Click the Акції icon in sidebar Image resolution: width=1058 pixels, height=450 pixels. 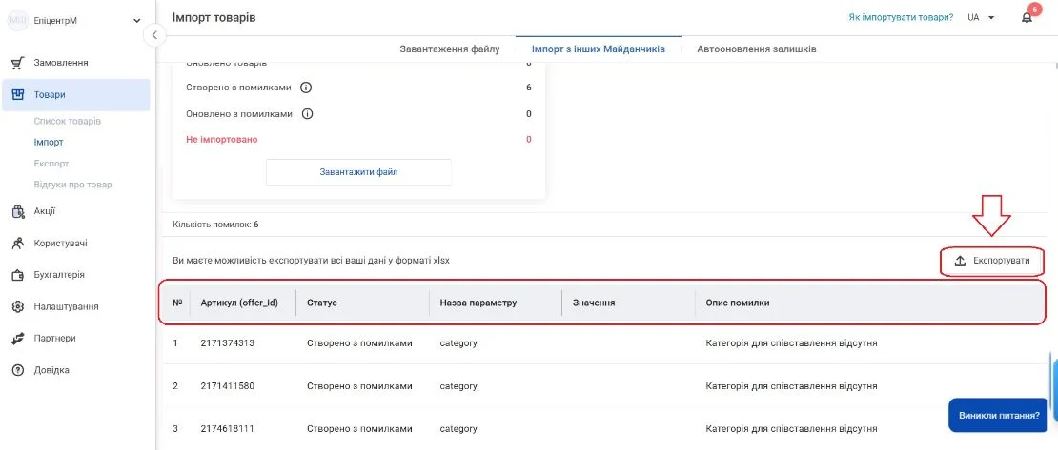click(18, 211)
